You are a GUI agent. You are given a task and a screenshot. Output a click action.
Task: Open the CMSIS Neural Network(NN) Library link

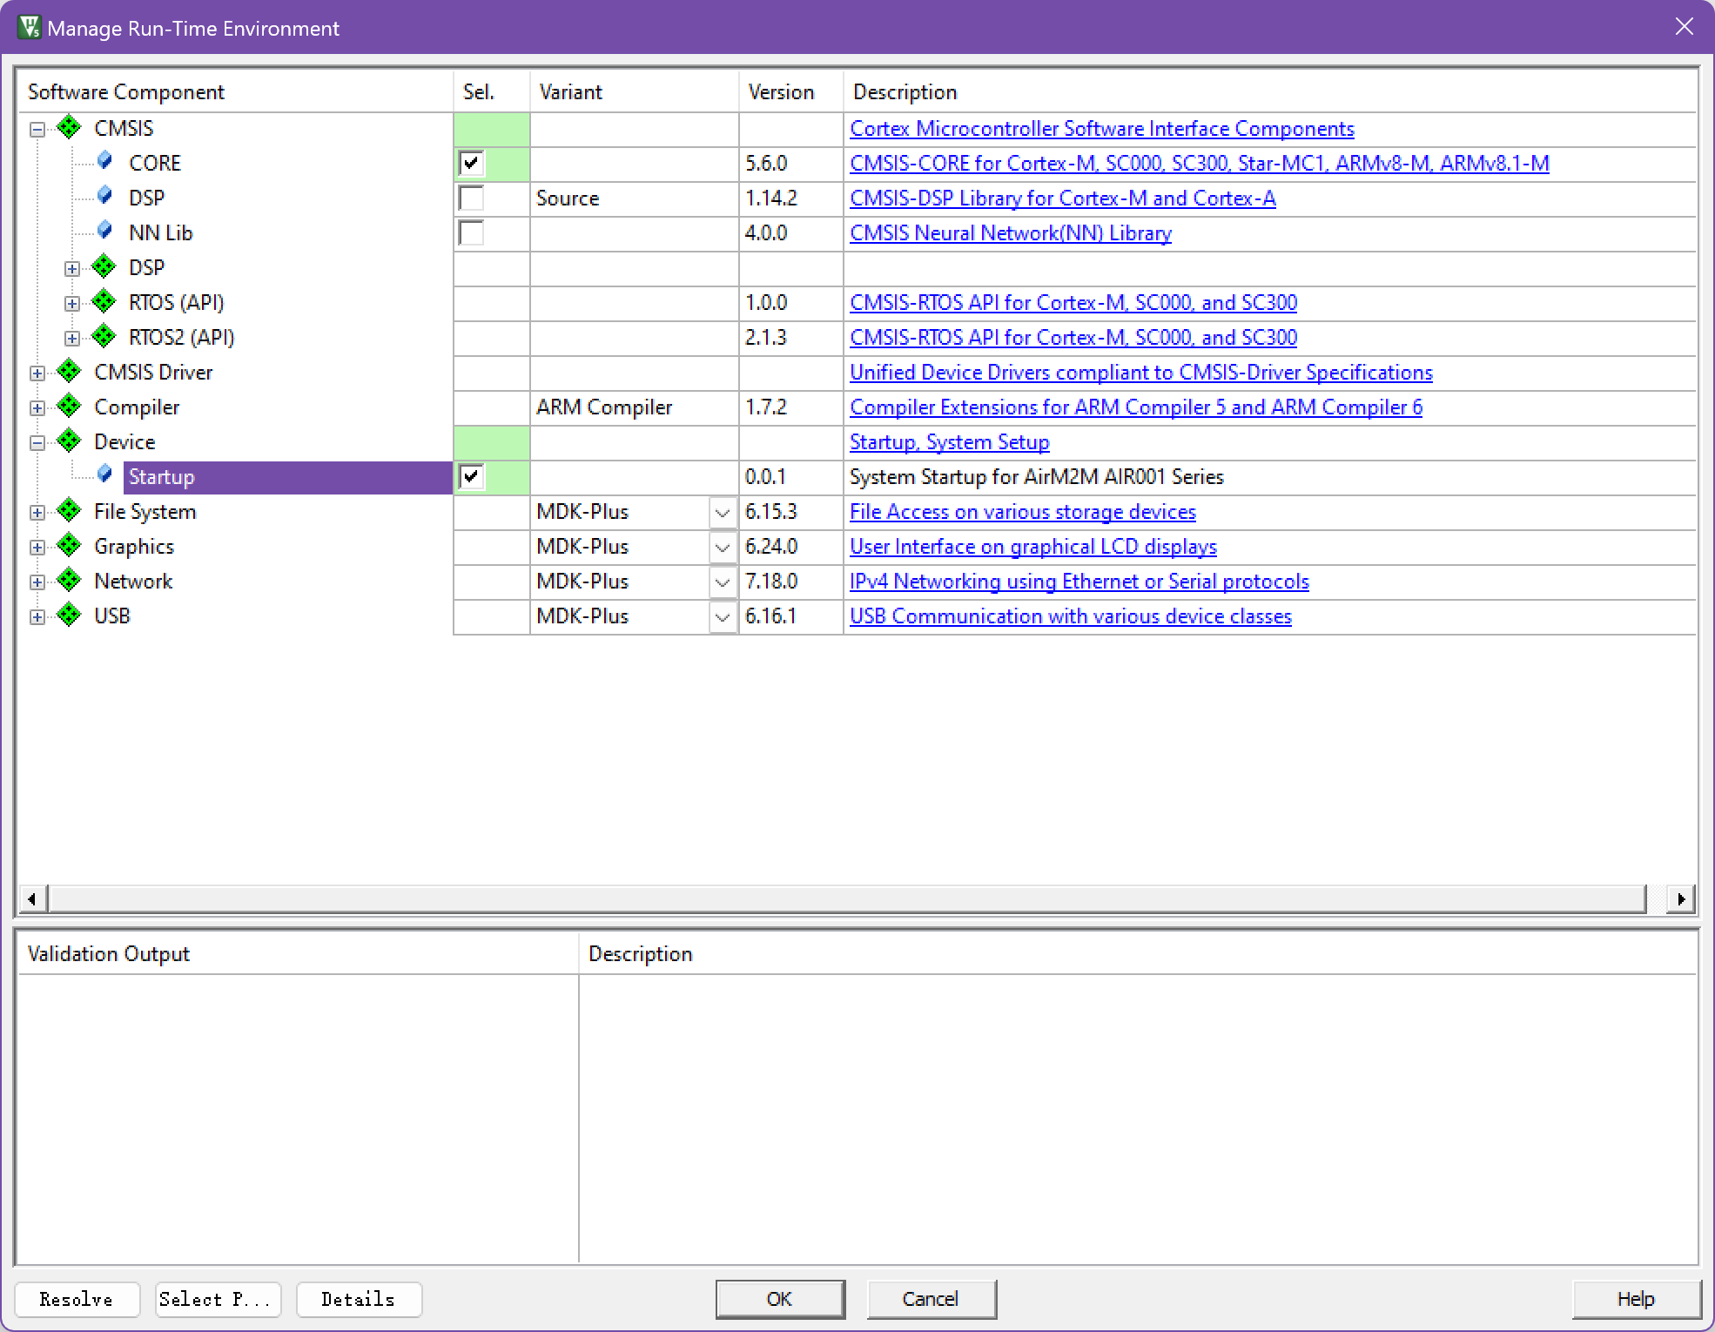coord(1010,232)
